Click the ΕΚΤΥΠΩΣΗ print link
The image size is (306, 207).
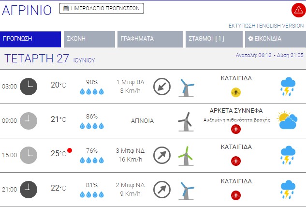click(x=242, y=25)
